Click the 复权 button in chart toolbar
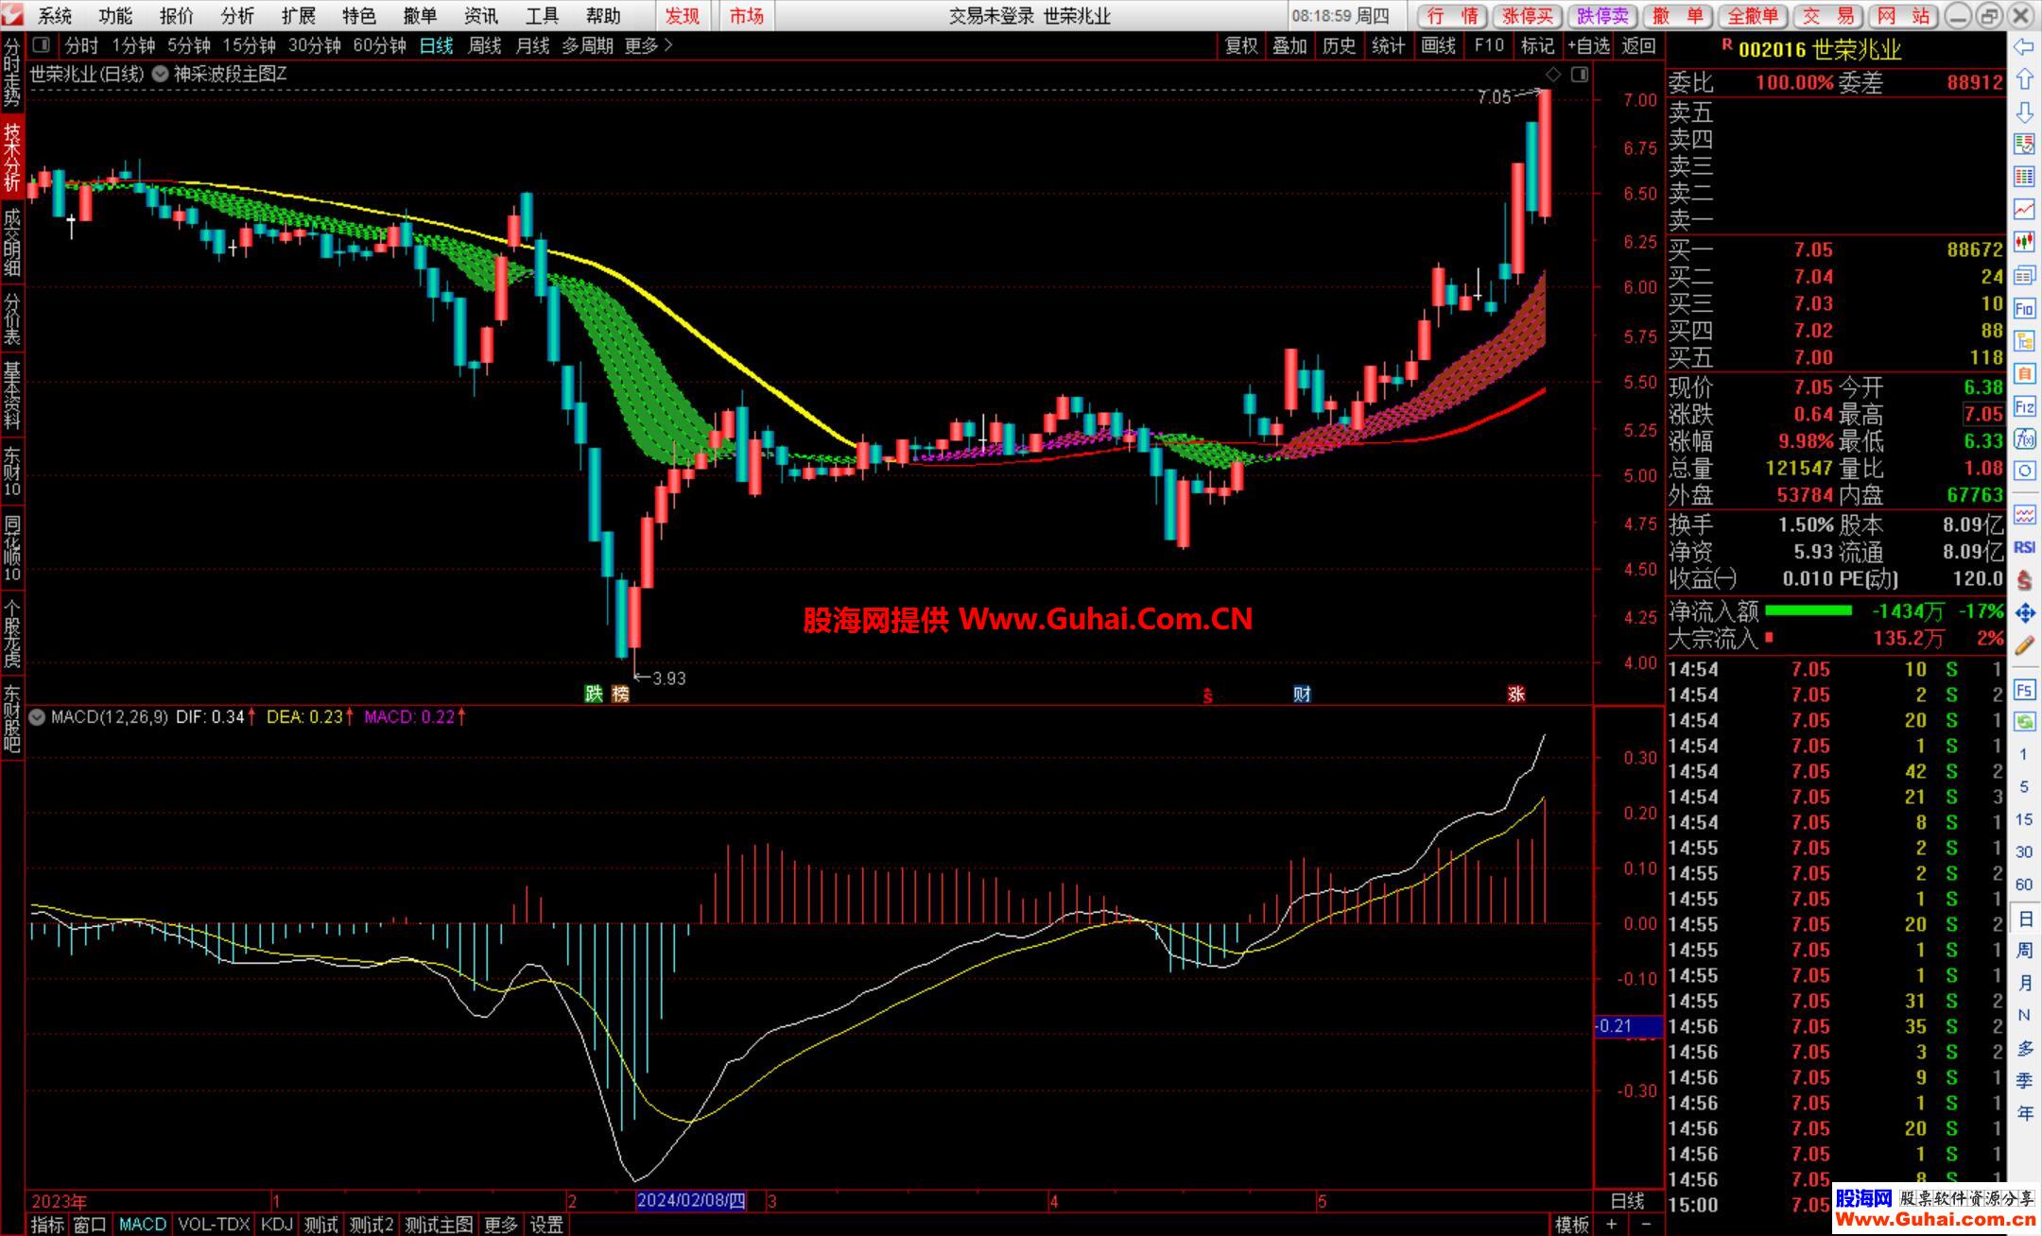 (x=1241, y=45)
